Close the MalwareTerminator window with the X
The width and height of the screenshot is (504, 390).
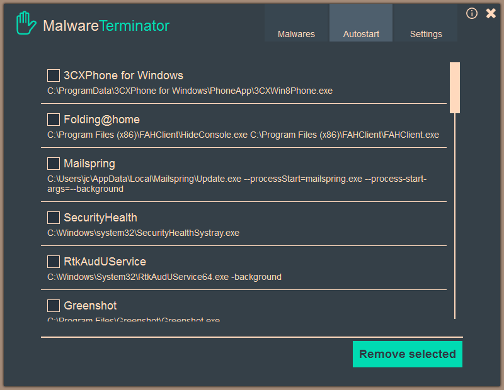click(x=491, y=13)
